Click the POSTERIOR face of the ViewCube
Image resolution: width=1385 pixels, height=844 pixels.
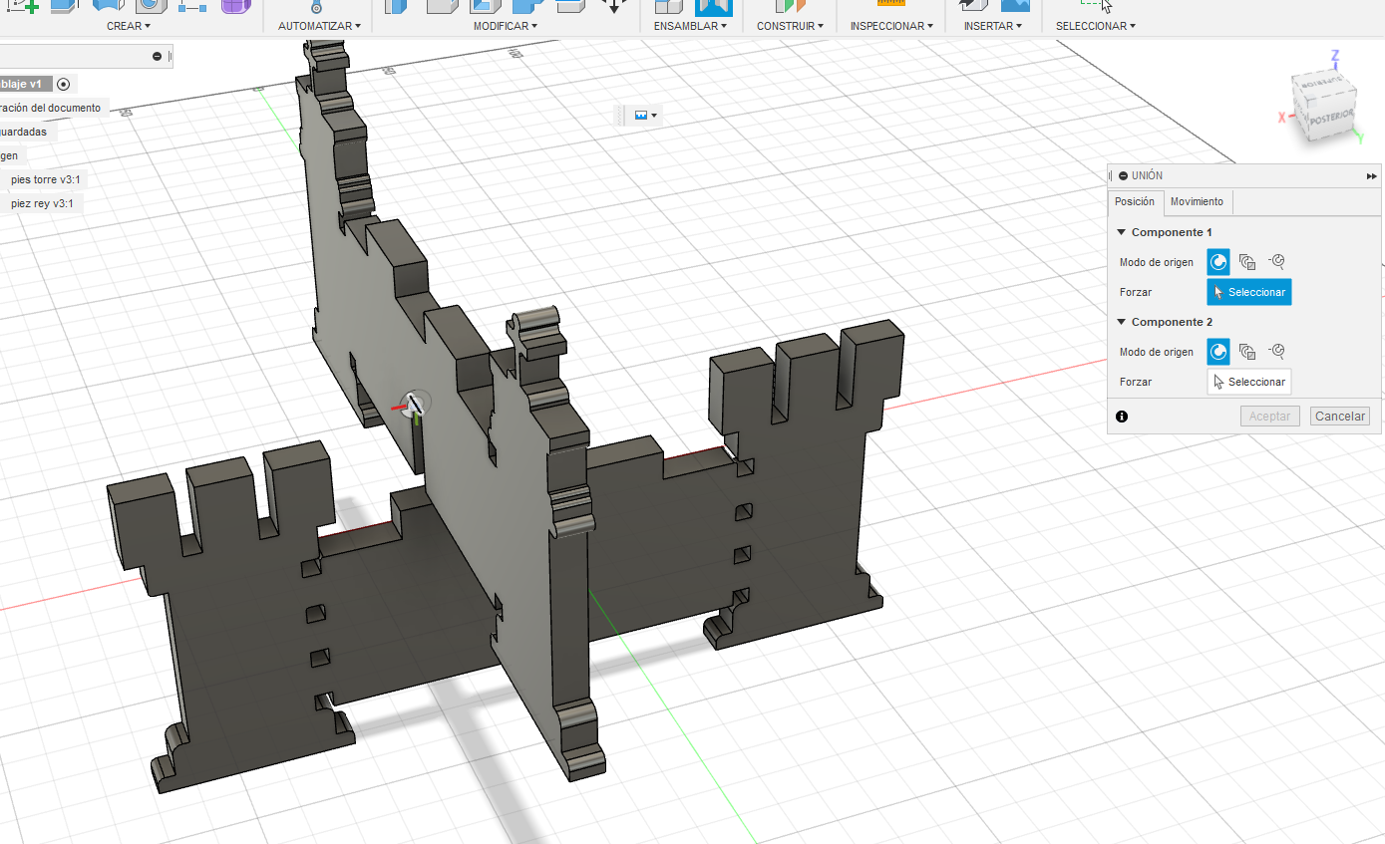point(1332,119)
